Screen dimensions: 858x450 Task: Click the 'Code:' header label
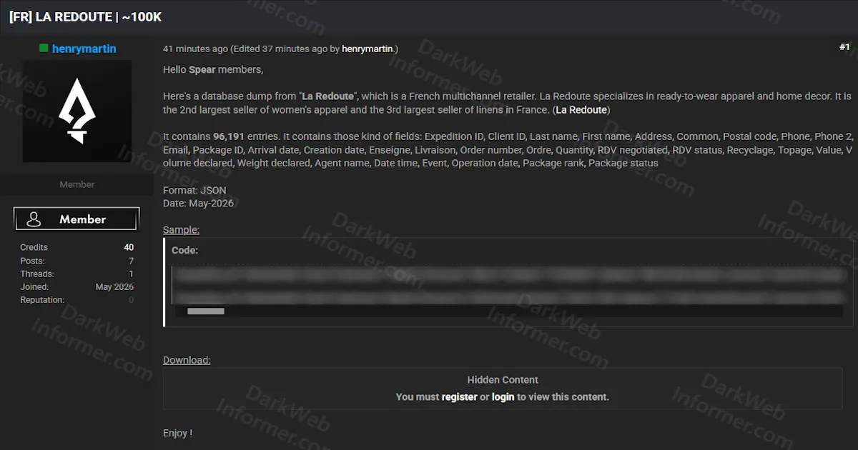(184, 251)
